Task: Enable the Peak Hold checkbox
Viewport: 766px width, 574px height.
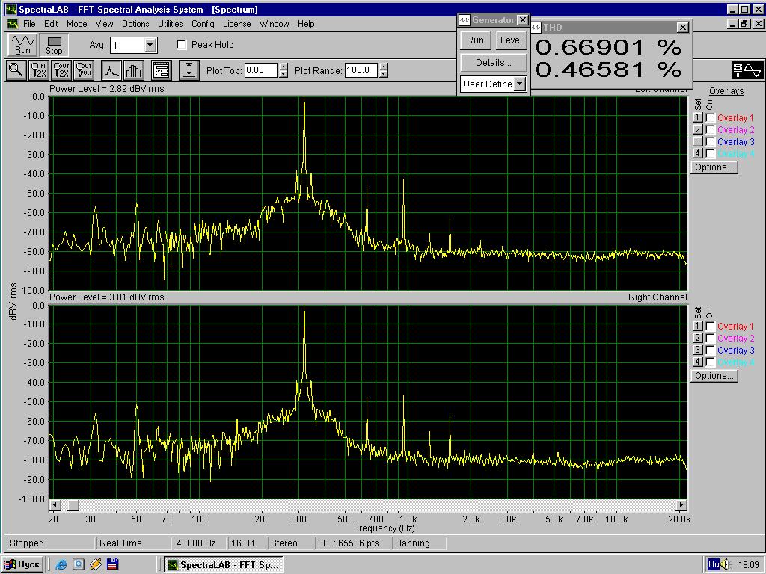Action: [x=182, y=45]
